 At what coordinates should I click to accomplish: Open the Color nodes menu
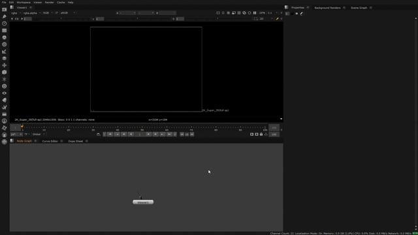click(5, 38)
